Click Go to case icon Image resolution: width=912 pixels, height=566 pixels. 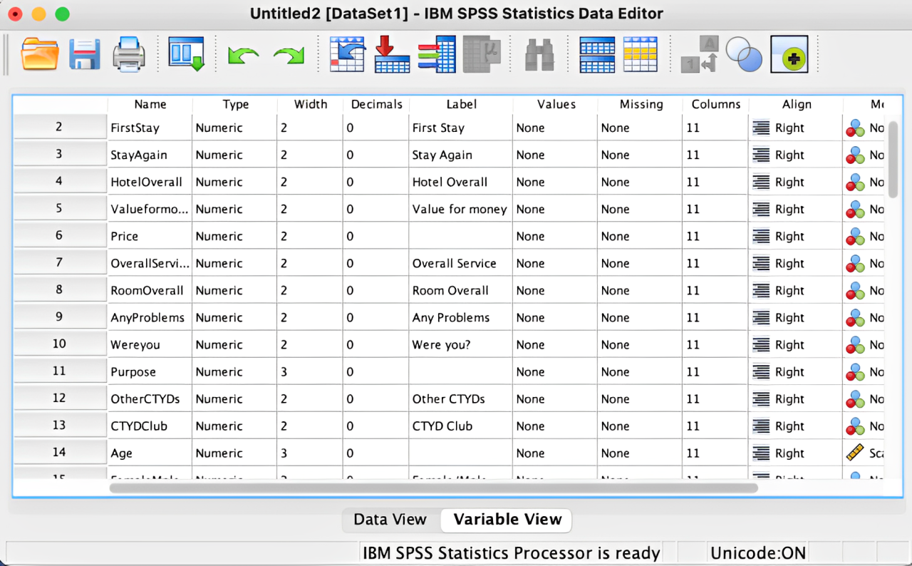point(347,54)
